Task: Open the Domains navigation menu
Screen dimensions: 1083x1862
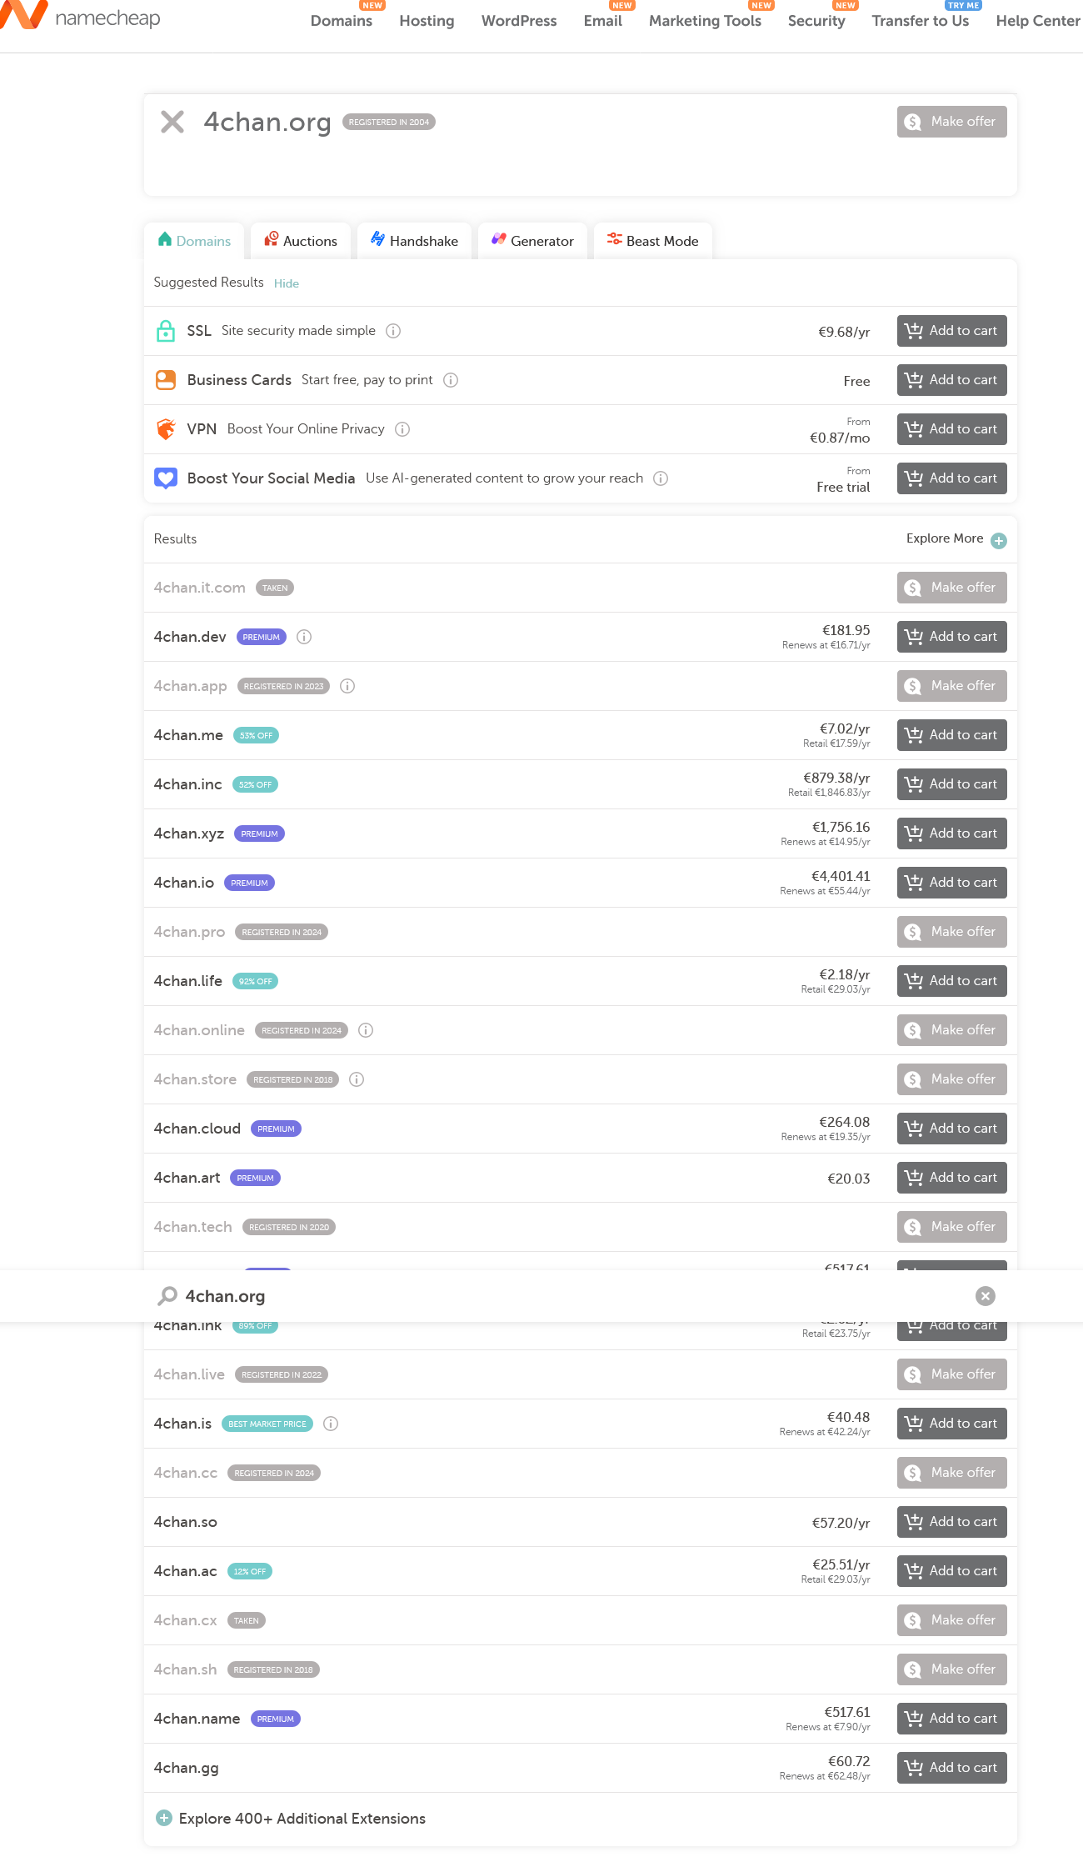Action: [x=341, y=21]
